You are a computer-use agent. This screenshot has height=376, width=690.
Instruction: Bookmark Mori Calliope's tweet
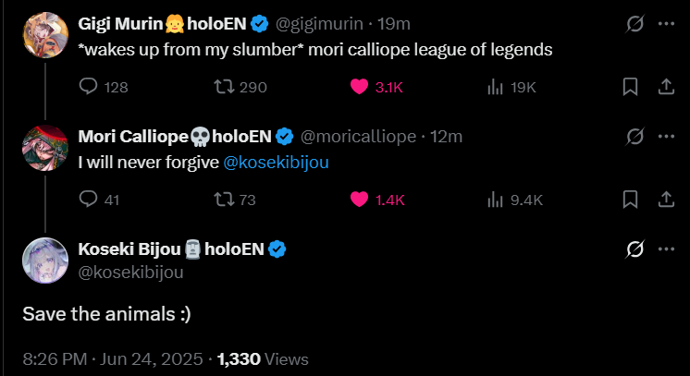point(630,199)
